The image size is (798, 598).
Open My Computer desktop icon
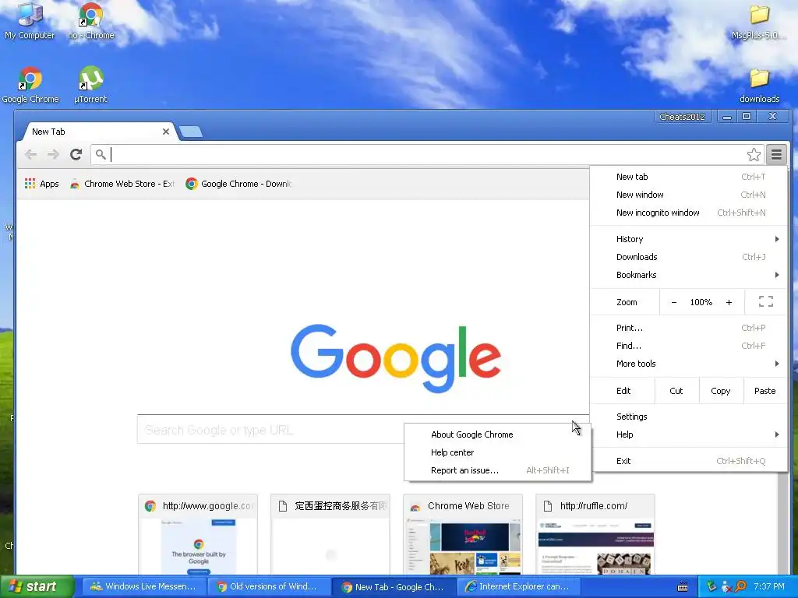(30, 21)
